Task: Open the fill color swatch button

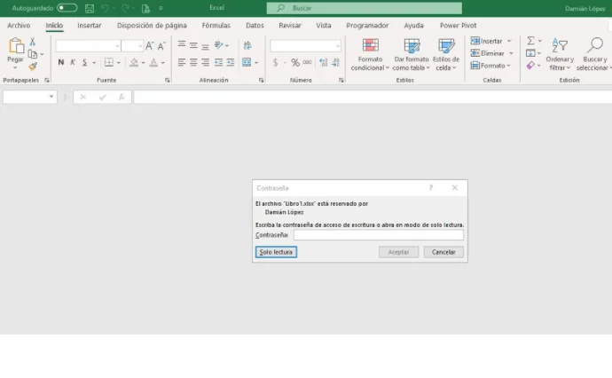Action: point(134,62)
